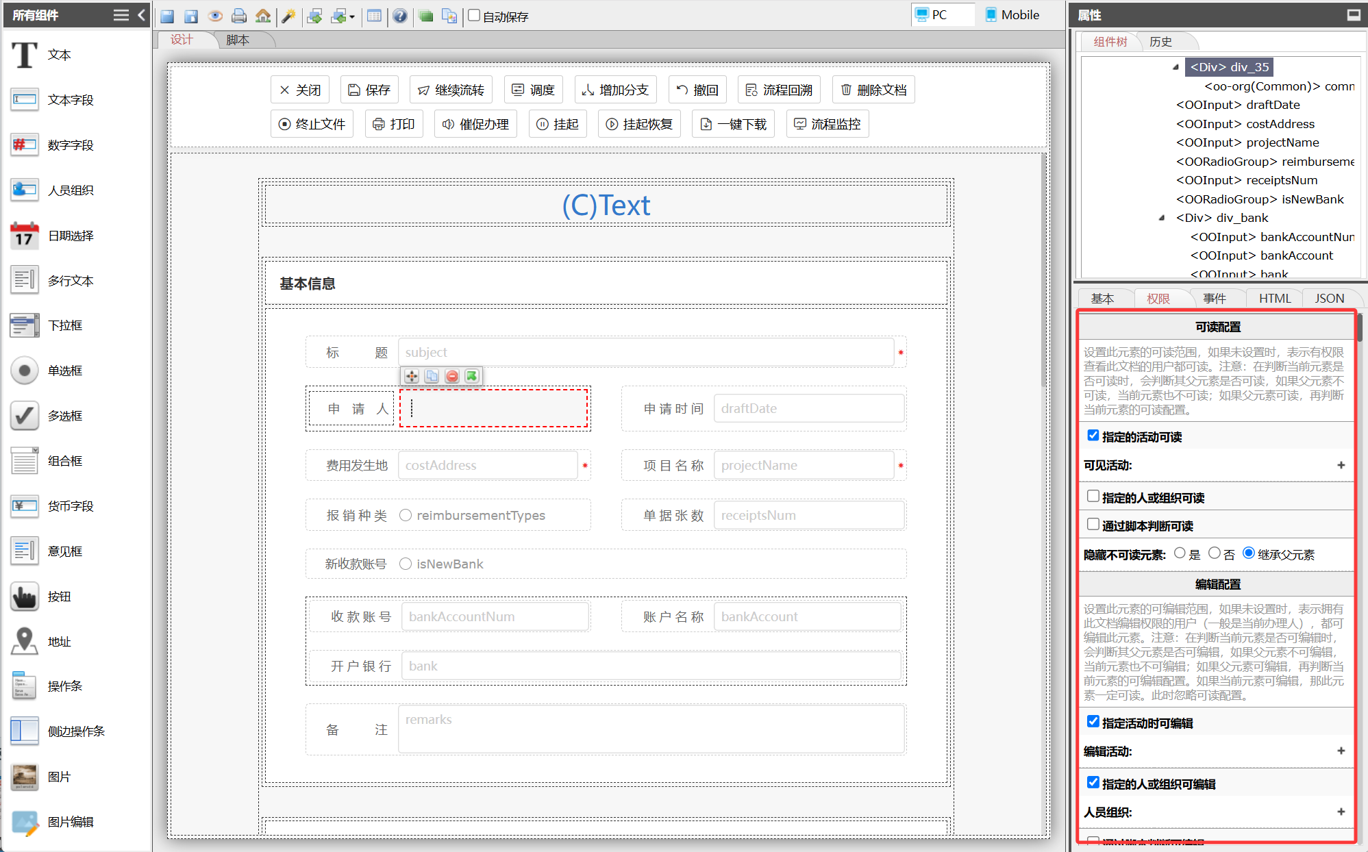The height and width of the screenshot is (852, 1368).
Task: Click the home icon in toolbar
Action: point(263,16)
